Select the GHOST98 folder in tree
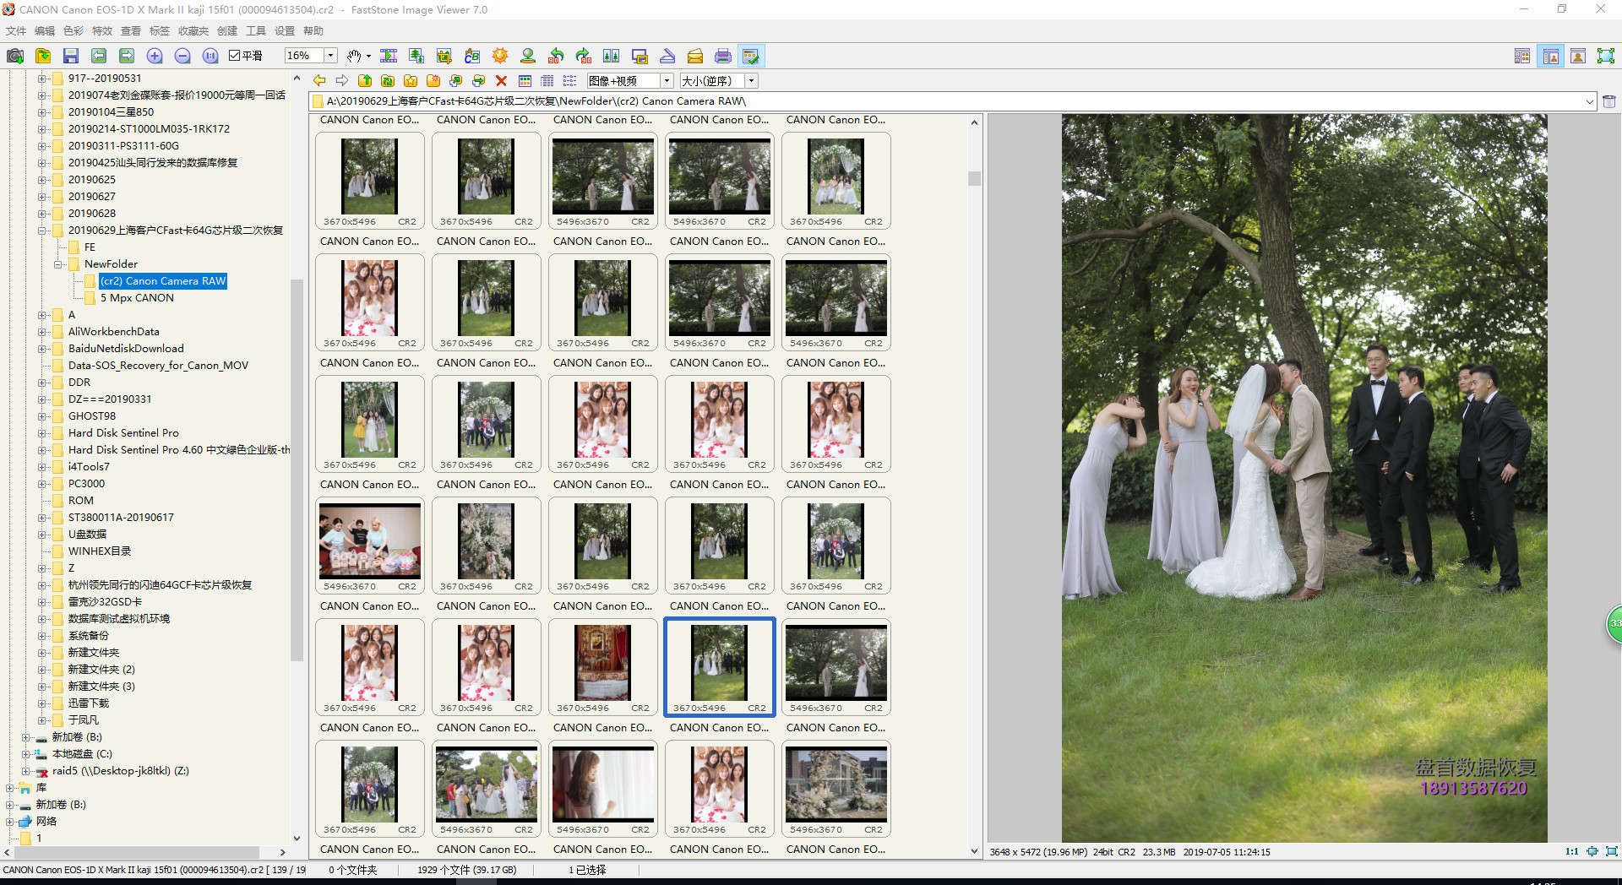Image resolution: width=1622 pixels, height=885 pixels. pyautogui.click(x=92, y=416)
